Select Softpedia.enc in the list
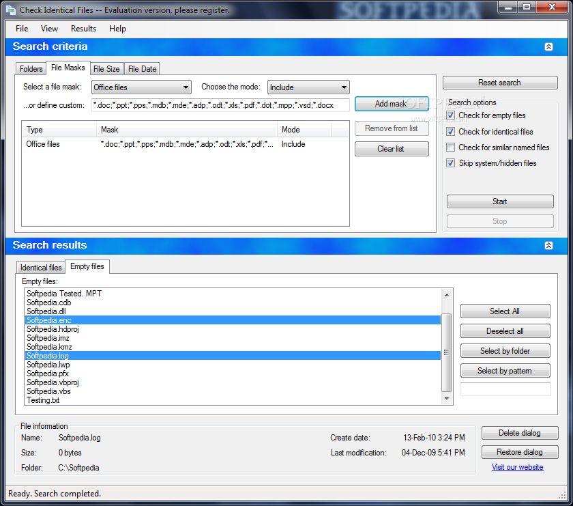 click(x=233, y=320)
